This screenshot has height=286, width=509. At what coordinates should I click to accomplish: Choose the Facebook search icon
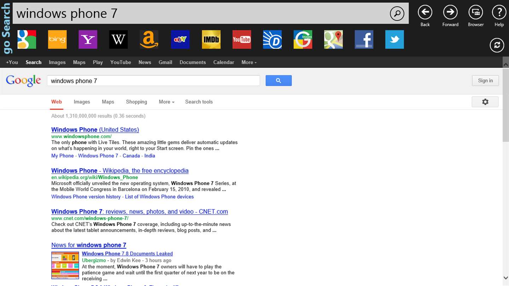pyautogui.click(x=364, y=40)
